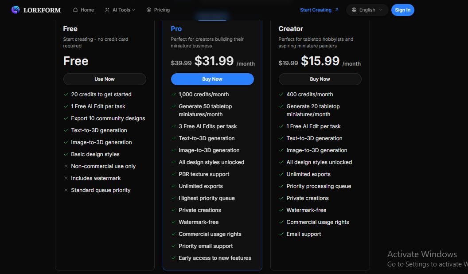
Task: Open the Pricing menu item
Action: click(x=158, y=10)
